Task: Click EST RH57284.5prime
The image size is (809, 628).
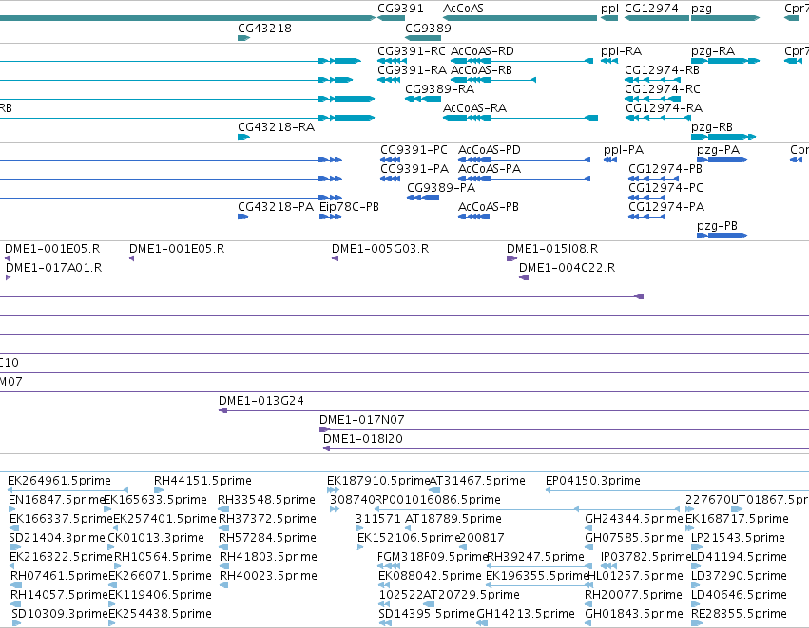Action: 267,539
